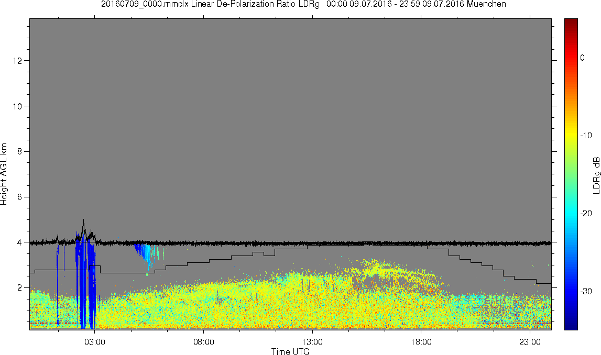Click the light-blue virga streak below 4 km

[x=146, y=255]
